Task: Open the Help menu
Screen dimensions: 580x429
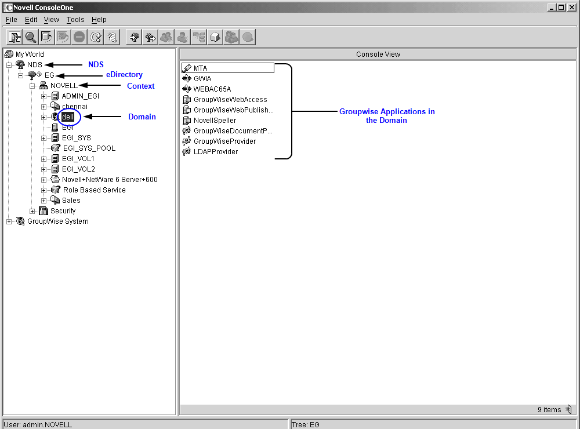Action: coord(99,20)
